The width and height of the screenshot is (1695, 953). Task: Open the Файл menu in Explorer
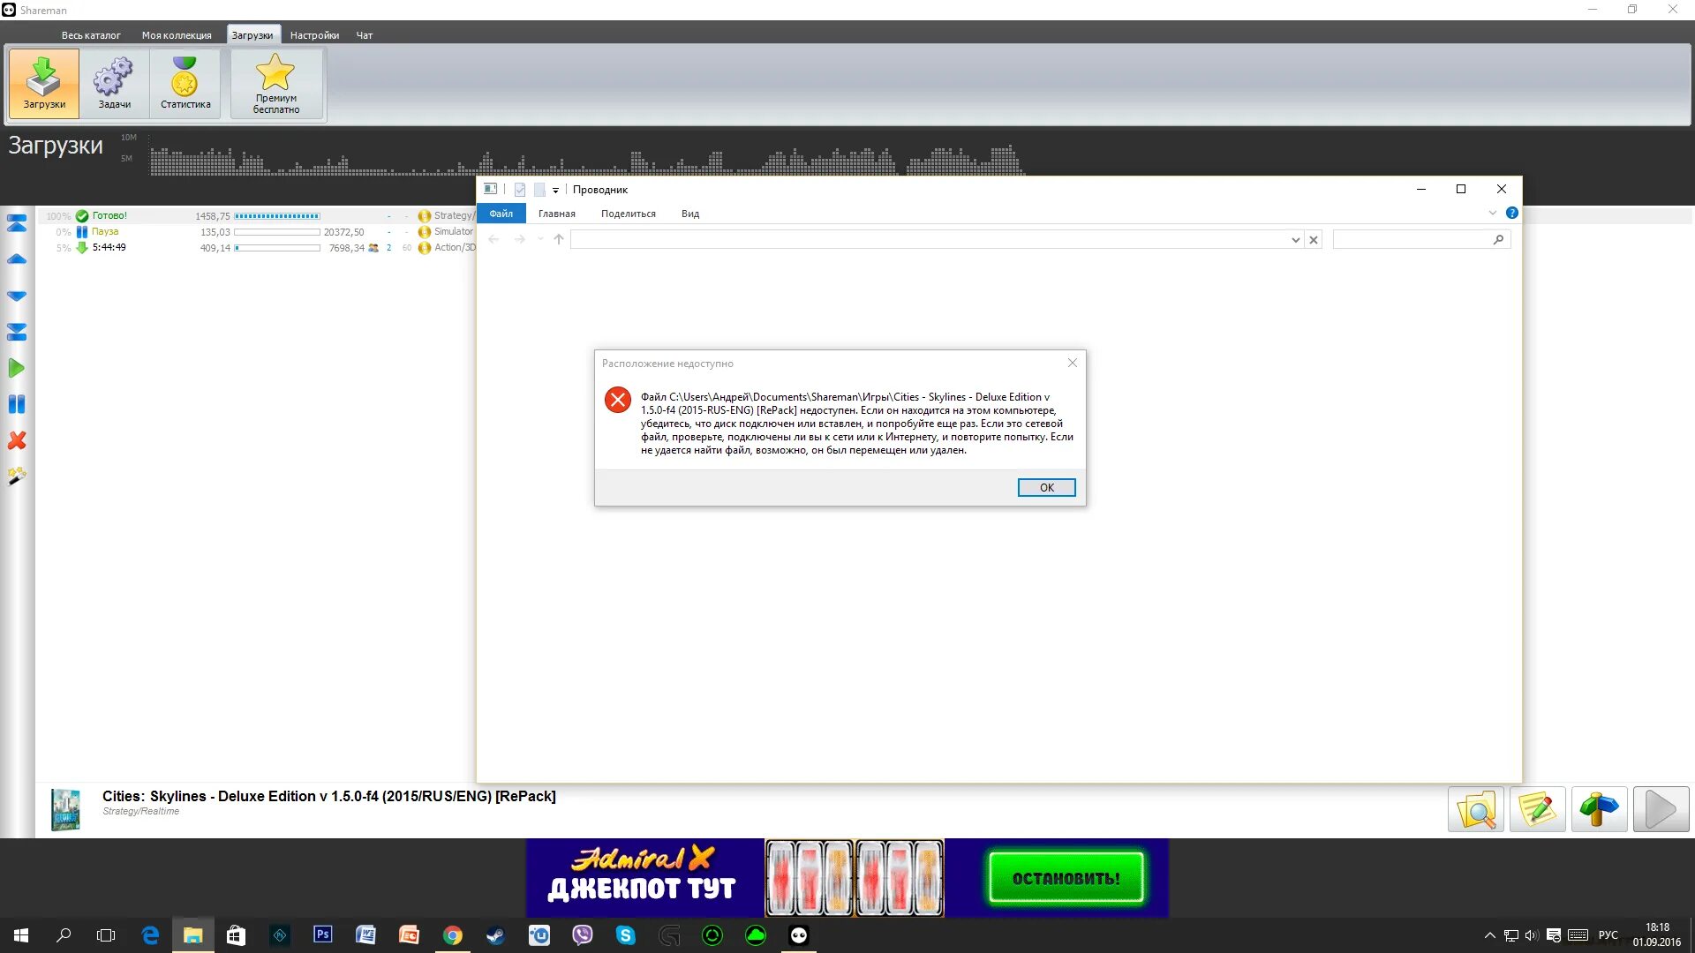(501, 214)
